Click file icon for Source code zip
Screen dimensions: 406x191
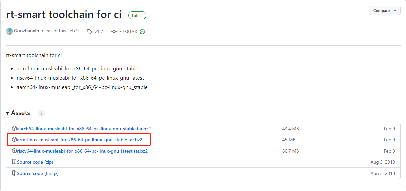click(x=14, y=162)
